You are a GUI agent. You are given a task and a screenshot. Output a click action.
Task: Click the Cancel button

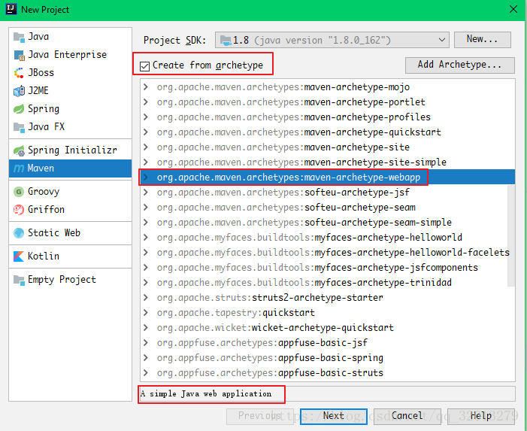(x=407, y=416)
